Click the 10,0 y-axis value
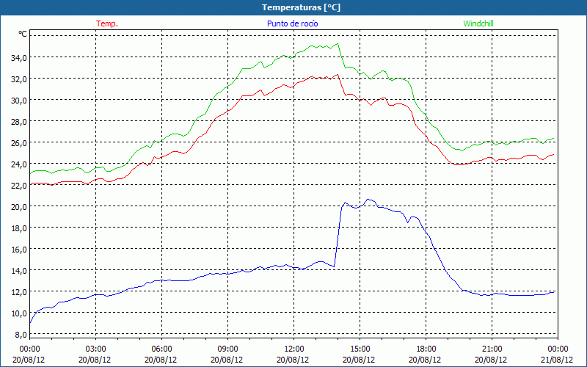 [x=18, y=313]
